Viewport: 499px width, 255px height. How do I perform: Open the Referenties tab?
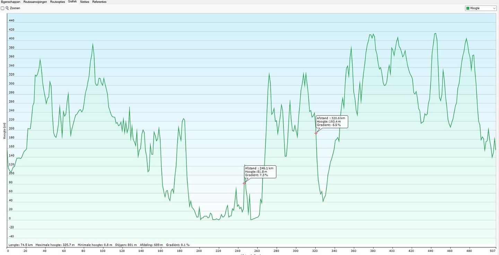[x=99, y=2]
